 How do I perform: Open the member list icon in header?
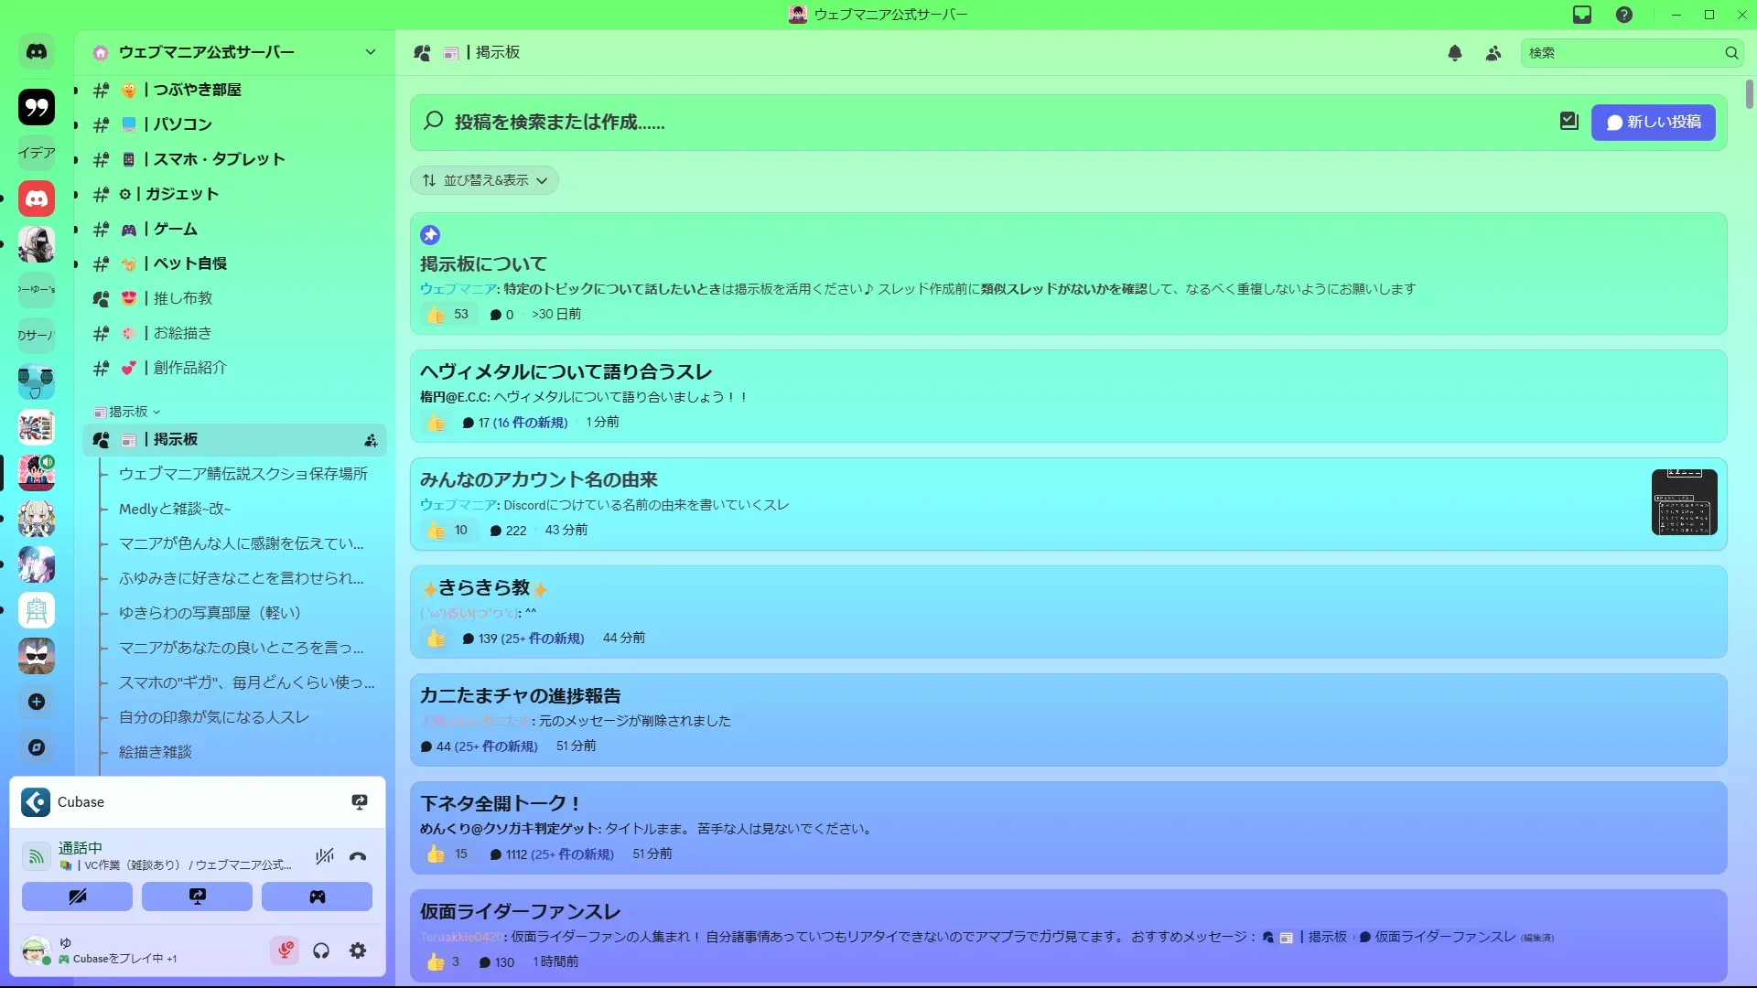point(1493,53)
